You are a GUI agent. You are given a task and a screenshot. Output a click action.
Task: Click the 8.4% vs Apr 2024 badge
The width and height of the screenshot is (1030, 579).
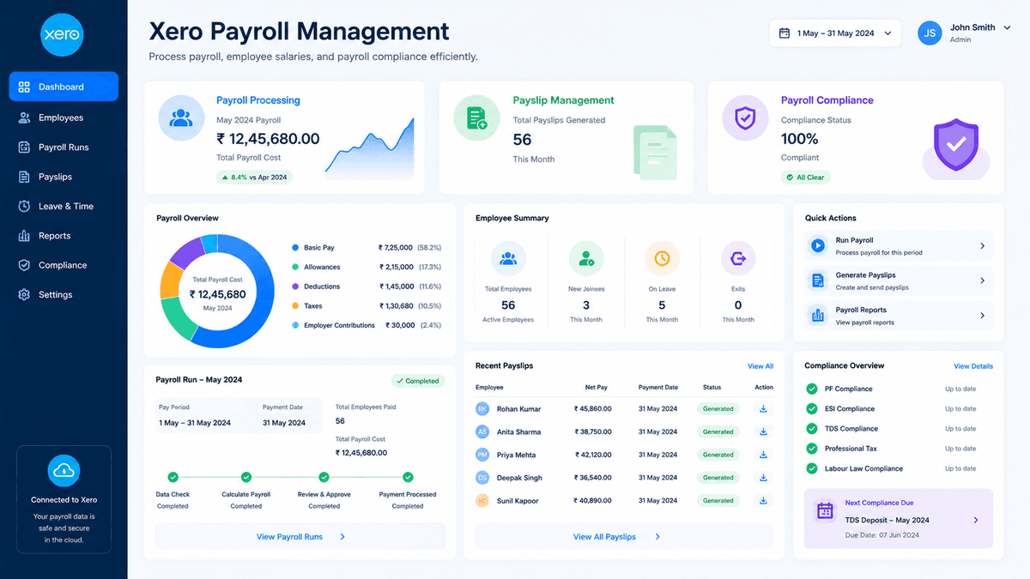[x=255, y=178]
